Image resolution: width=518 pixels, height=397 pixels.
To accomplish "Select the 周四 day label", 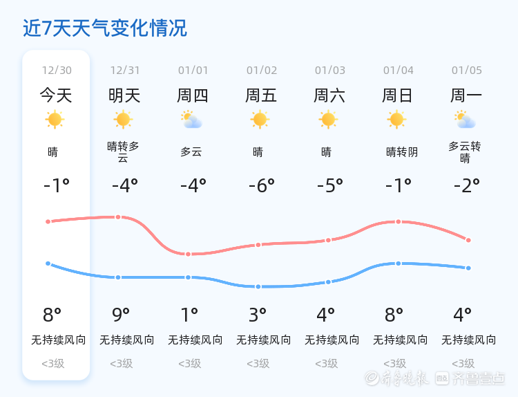I will coord(193,95).
